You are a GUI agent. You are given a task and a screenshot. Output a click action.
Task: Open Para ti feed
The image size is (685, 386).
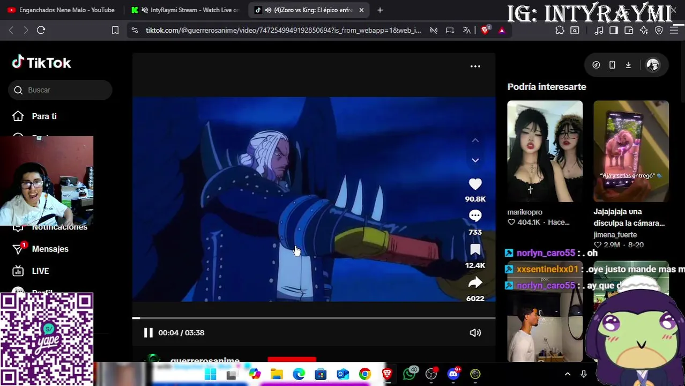pyautogui.click(x=35, y=116)
